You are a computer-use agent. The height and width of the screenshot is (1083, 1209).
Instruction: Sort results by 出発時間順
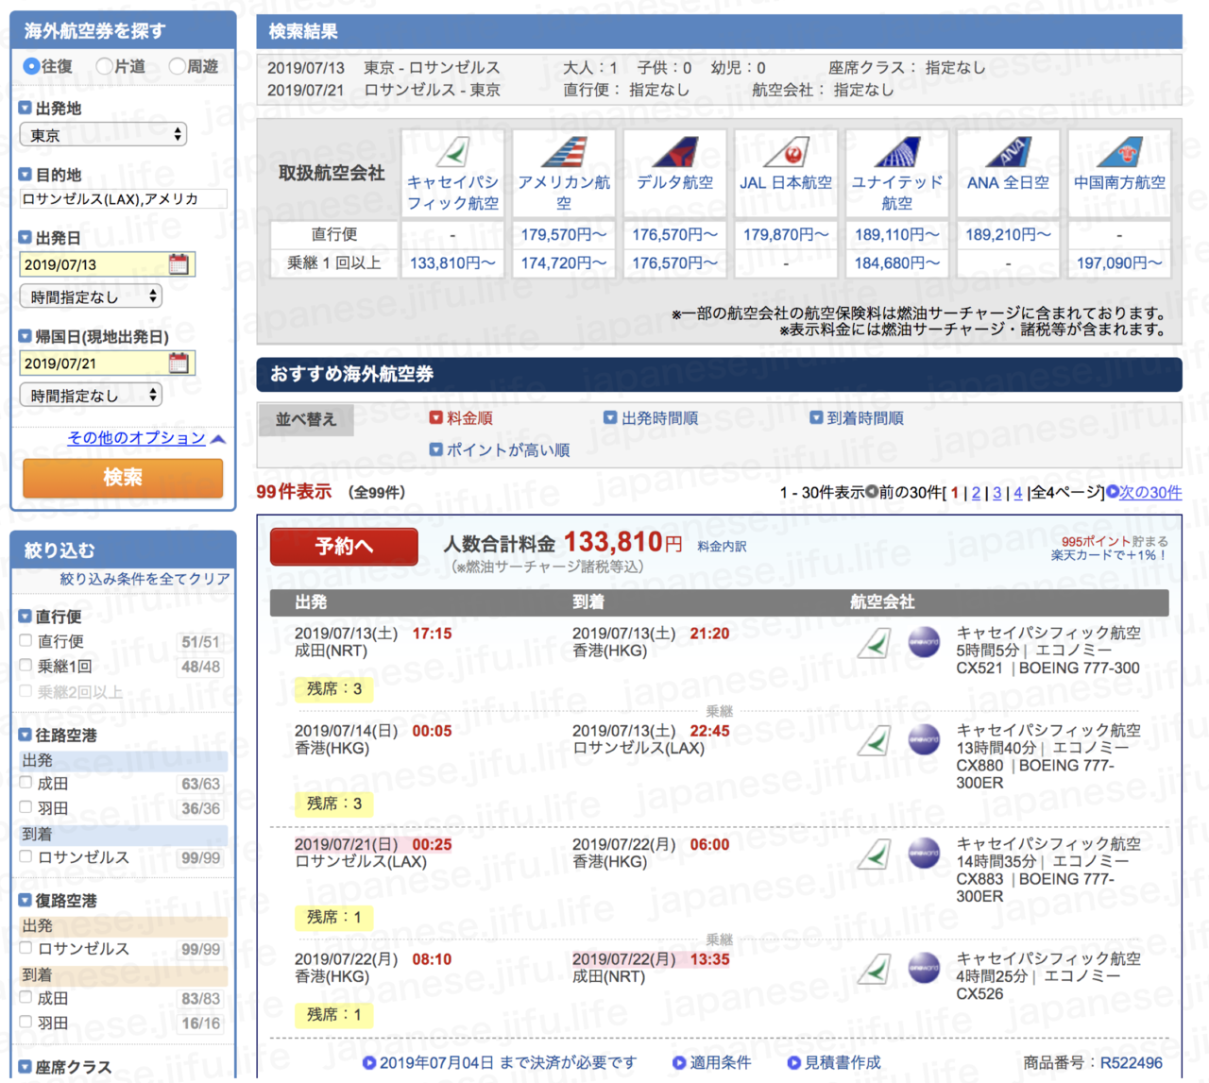651,417
